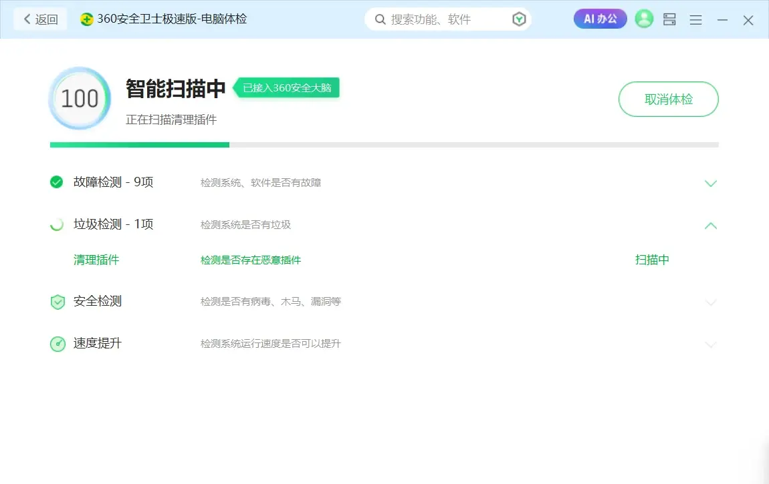
Task: Expand the 速度提升 section chevron
Action: click(711, 345)
